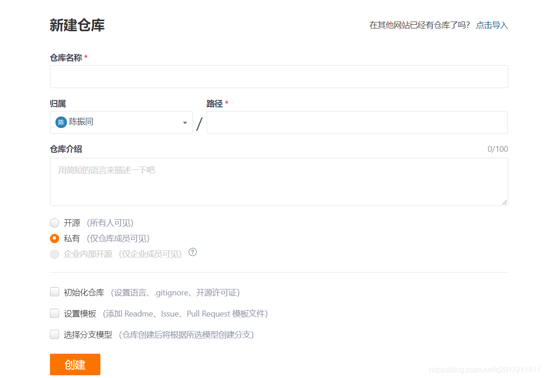Click the 新建仓库 page title
The width and height of the screenshot is (544, 378).
point(77,26)
